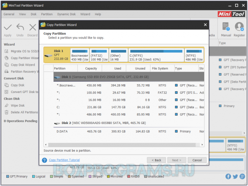Viewport: 248px width, 186px height.
Task: Click the horizontal scrollbar left arrow
Action: [46, 145]
